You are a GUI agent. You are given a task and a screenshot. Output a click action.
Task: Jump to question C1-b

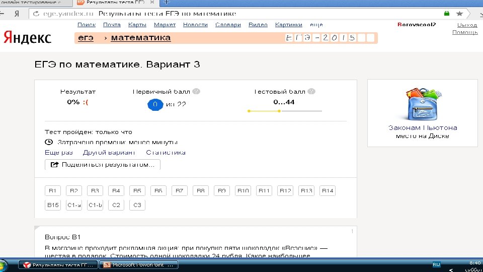pyautogui.click(x=95, y=205)
